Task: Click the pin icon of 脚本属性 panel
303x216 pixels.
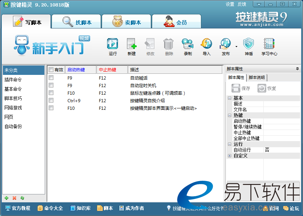Action: point(297,69)
